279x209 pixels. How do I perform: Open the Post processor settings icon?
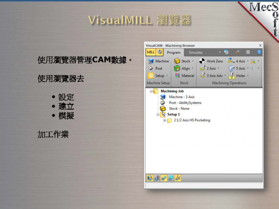151,68
